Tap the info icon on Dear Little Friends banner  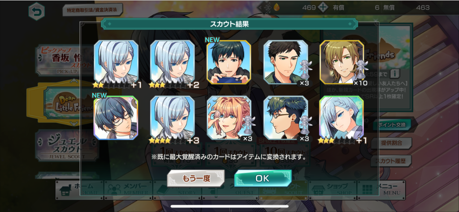coord(395,73)
